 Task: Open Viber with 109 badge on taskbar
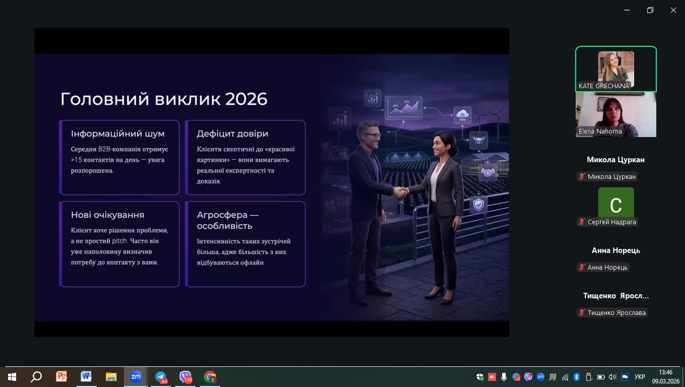coord(185,377)
